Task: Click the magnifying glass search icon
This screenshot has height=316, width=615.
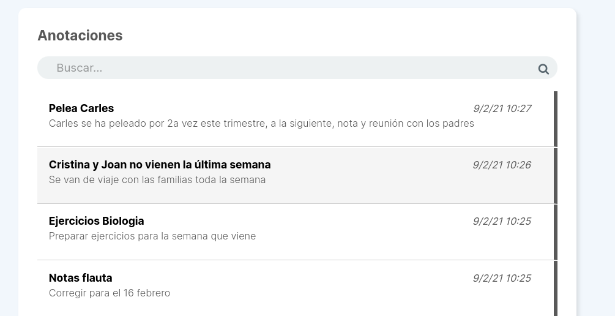Action: coord(543,69)
